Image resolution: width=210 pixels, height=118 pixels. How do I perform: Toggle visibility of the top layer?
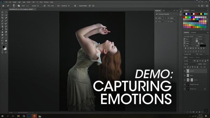185,71
